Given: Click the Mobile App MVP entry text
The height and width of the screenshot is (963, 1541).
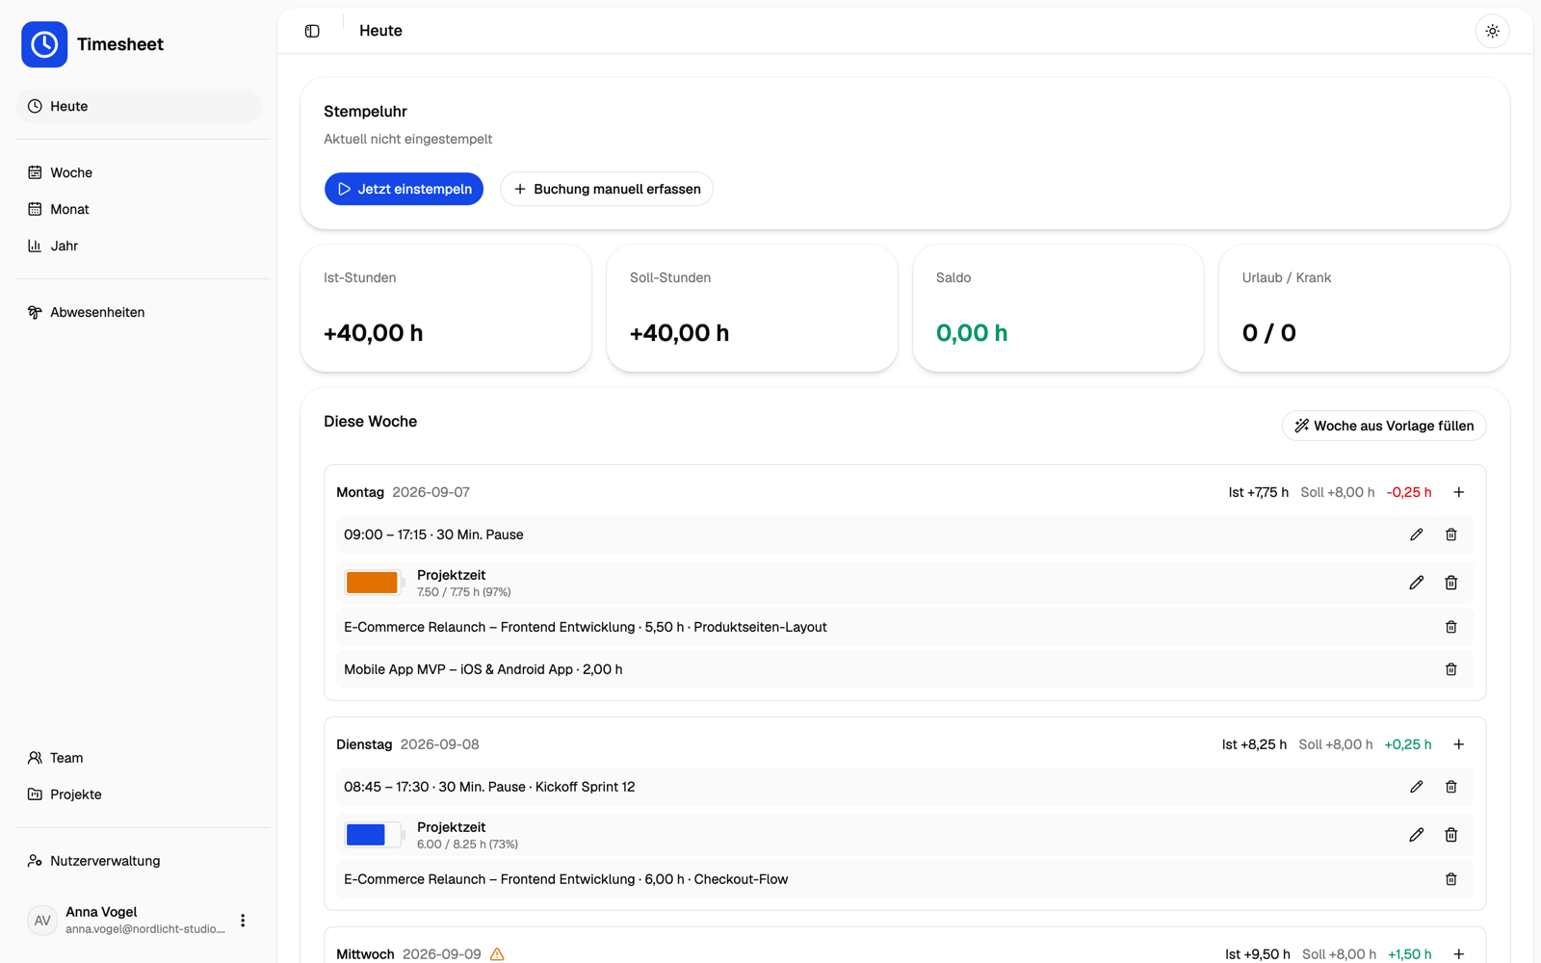Looking at the screenshot, I should click(x=483, y=669).
